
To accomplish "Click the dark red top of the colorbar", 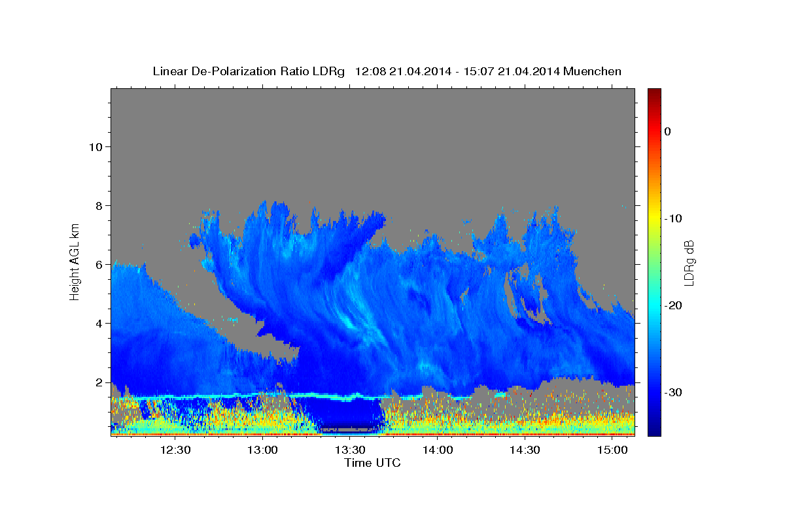I will 654,93.
